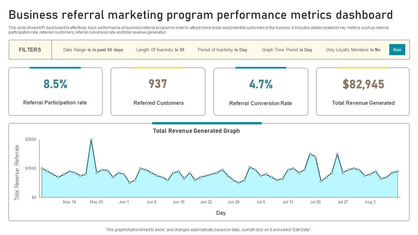Click the $82,945 revenue value
This screenshot has height=235, width=418.
tap(363, 84)
